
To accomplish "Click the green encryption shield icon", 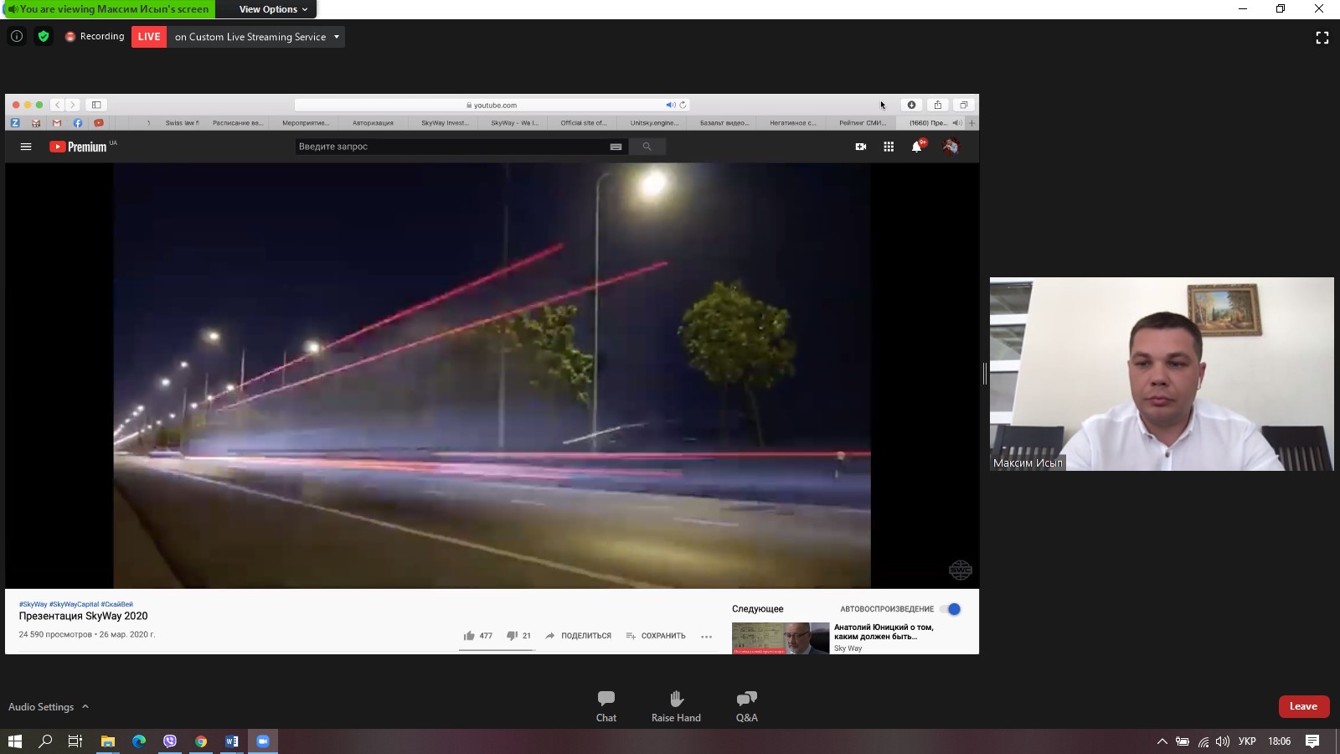I will click(44, 36).
